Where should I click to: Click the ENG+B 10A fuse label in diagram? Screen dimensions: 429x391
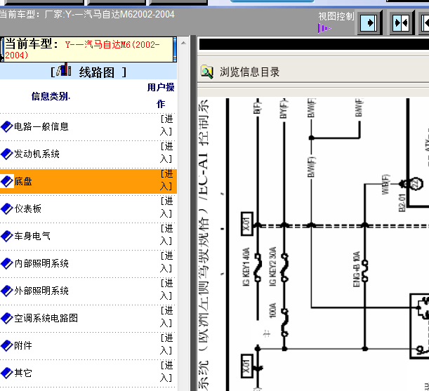(x=356, y=270)
